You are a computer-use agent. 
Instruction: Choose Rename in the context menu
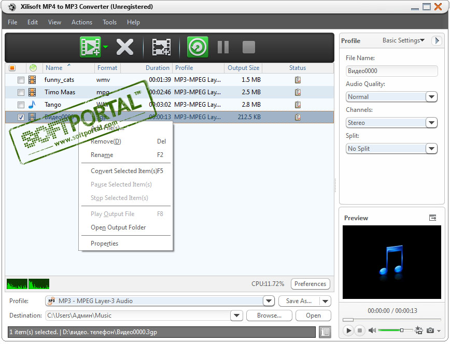tap(126, 155)
